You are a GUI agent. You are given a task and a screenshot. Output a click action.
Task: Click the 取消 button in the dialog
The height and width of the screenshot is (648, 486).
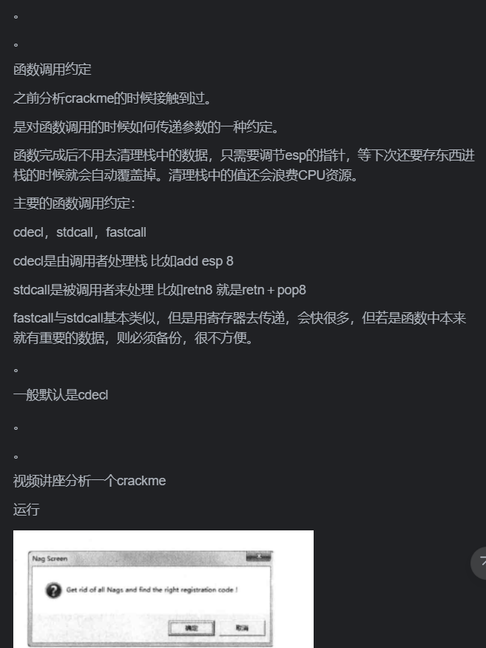[242, 628]
